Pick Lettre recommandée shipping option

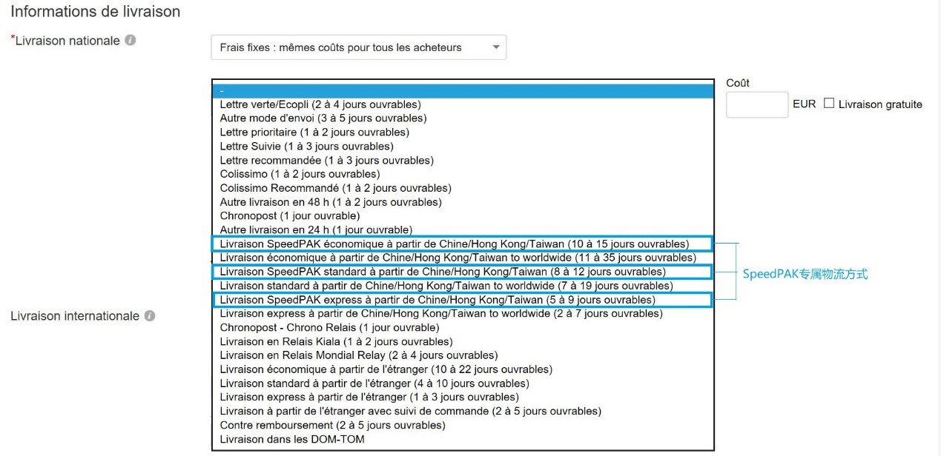pyautogui.click(x=463, y=161)
